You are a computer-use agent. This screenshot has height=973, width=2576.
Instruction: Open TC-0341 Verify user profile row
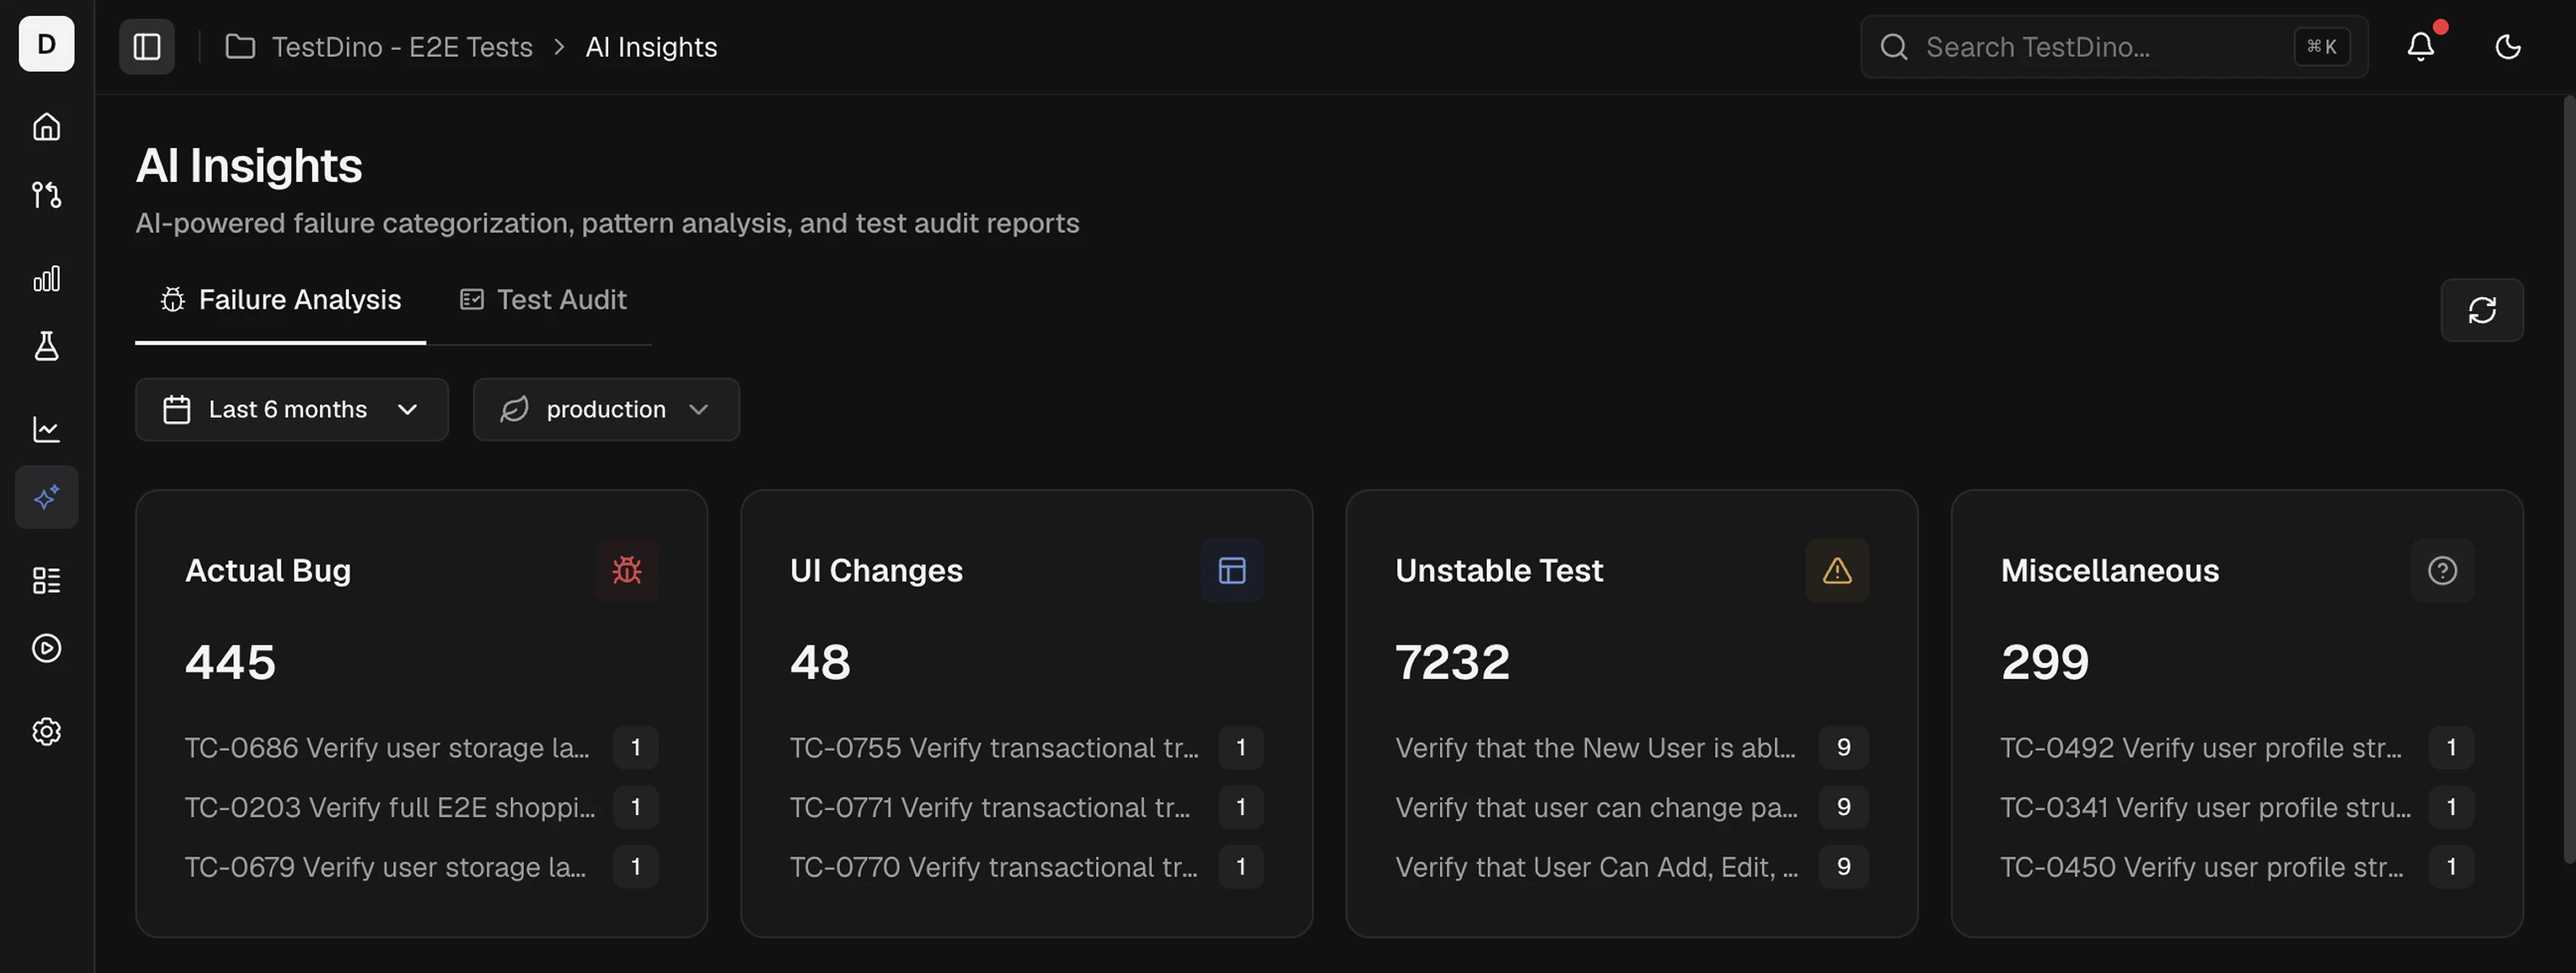coord(2236,807)
